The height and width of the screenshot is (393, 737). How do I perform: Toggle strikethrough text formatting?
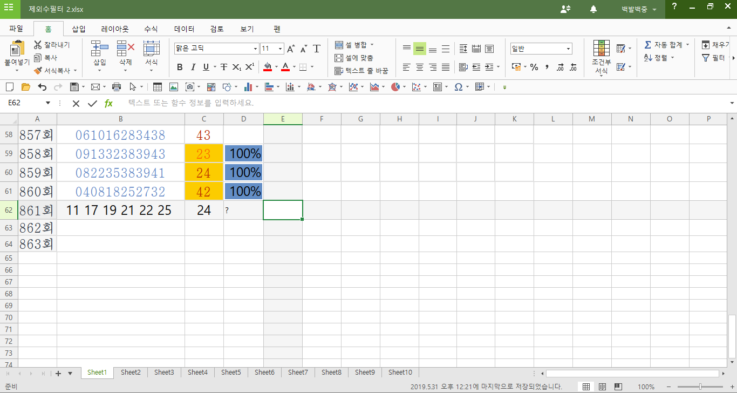[x=223, y=67]
